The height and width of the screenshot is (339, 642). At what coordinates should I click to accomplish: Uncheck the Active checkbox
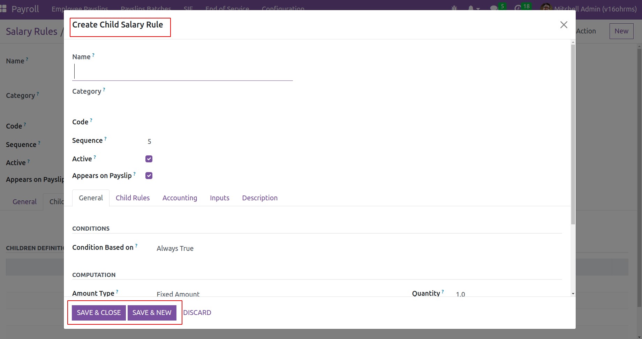coord(149,159)
